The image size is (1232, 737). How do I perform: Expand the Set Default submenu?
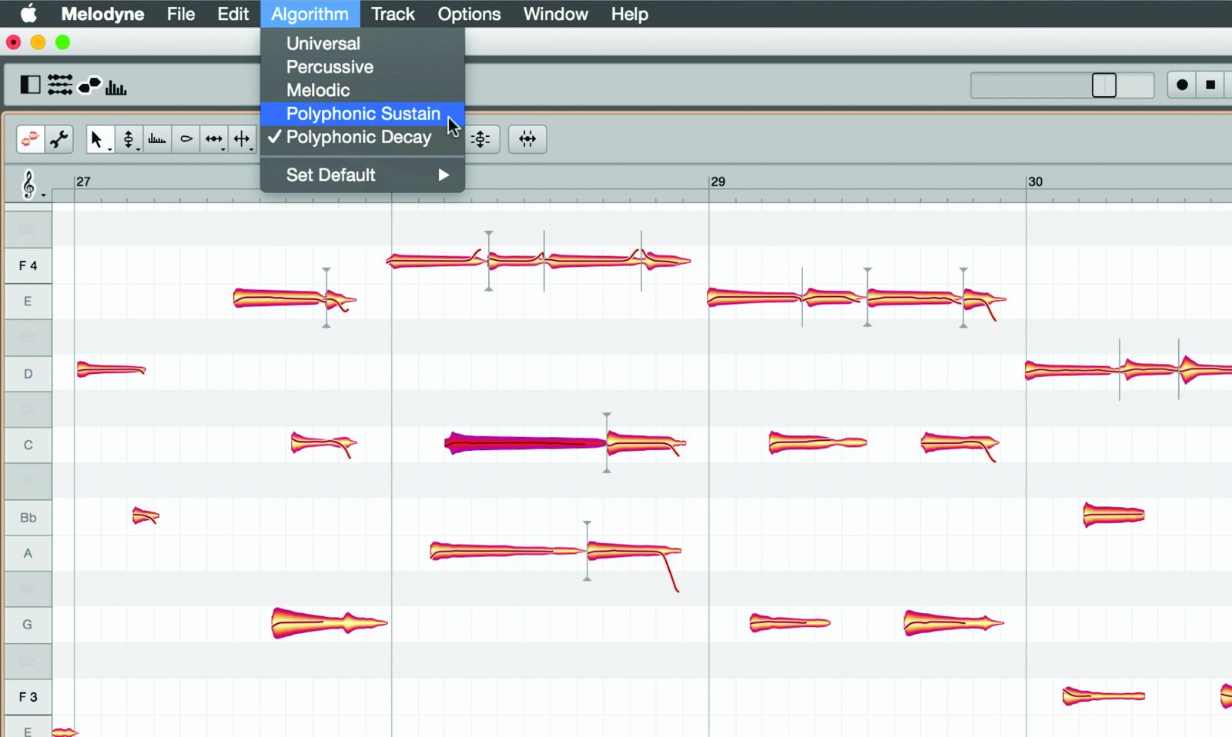click(x=363, y=175)
